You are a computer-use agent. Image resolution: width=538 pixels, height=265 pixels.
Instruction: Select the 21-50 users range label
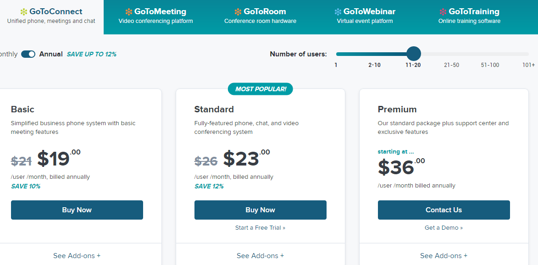451,65
